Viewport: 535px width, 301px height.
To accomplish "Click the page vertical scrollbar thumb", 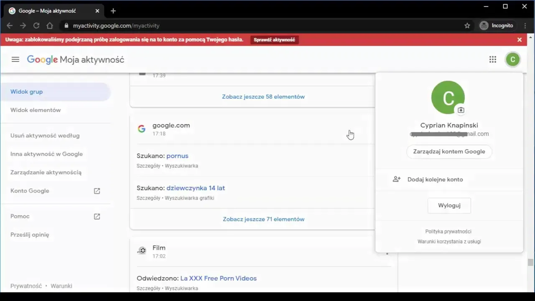I will pos(530,262).
